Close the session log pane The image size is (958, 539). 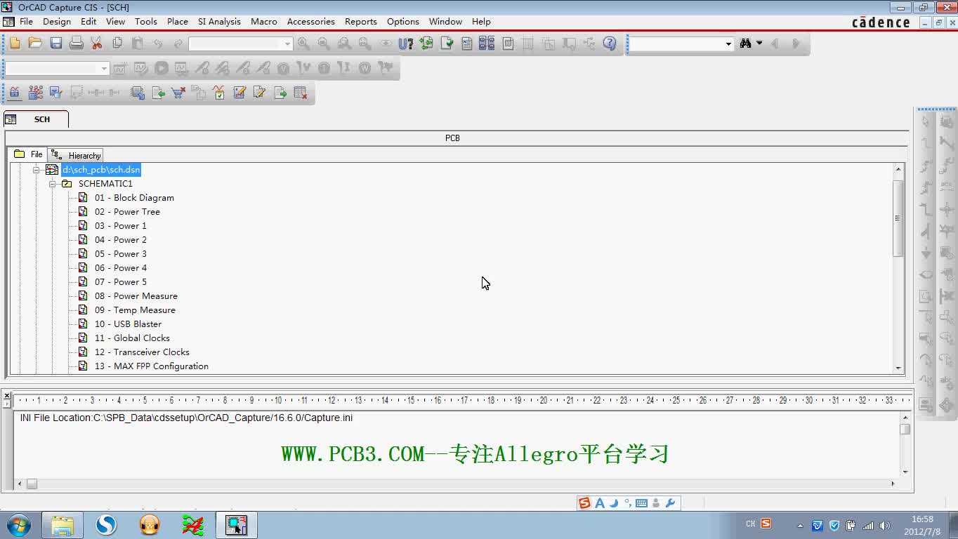(7, 396)
